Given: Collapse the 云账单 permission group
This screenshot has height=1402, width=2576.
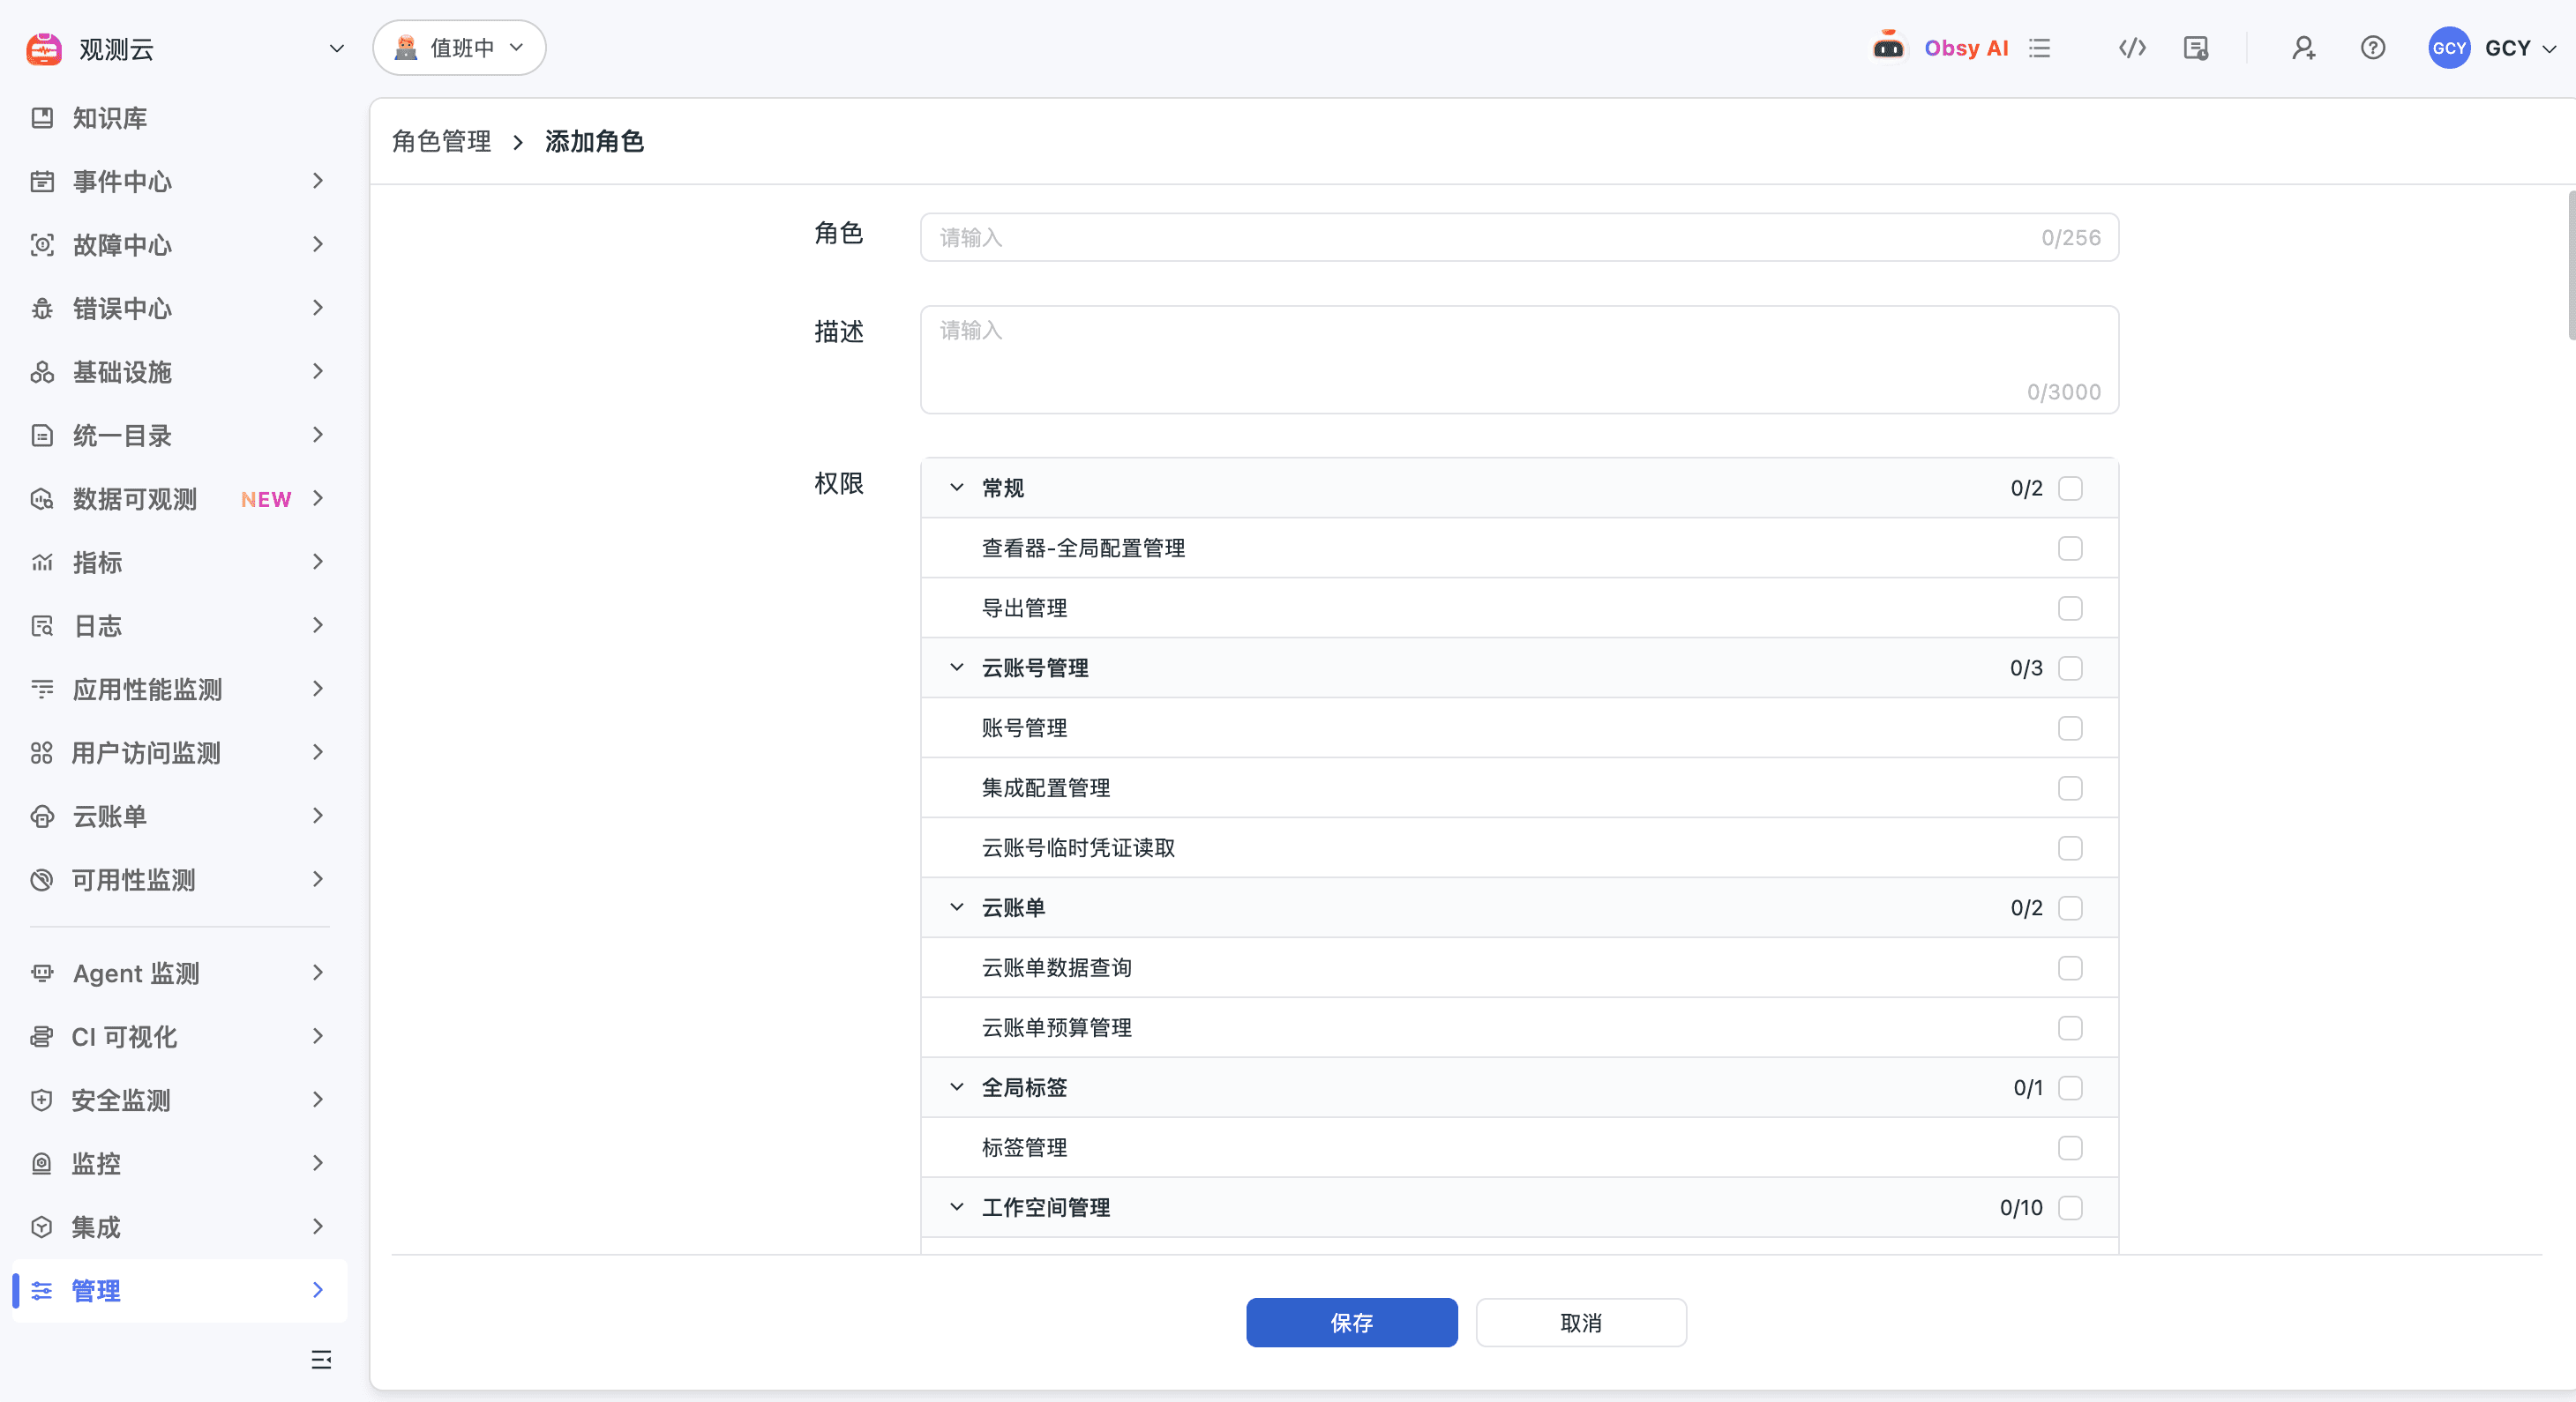Looking at the screenshot, I should pos(957,907).
